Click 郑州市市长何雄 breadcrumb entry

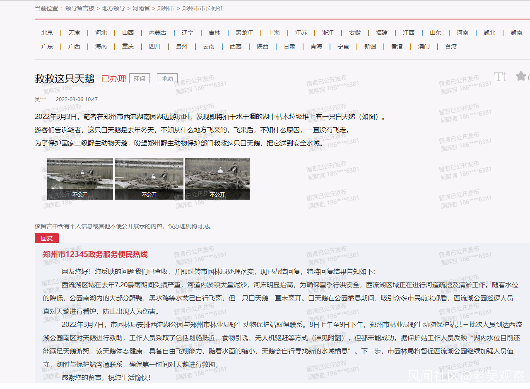202,8
